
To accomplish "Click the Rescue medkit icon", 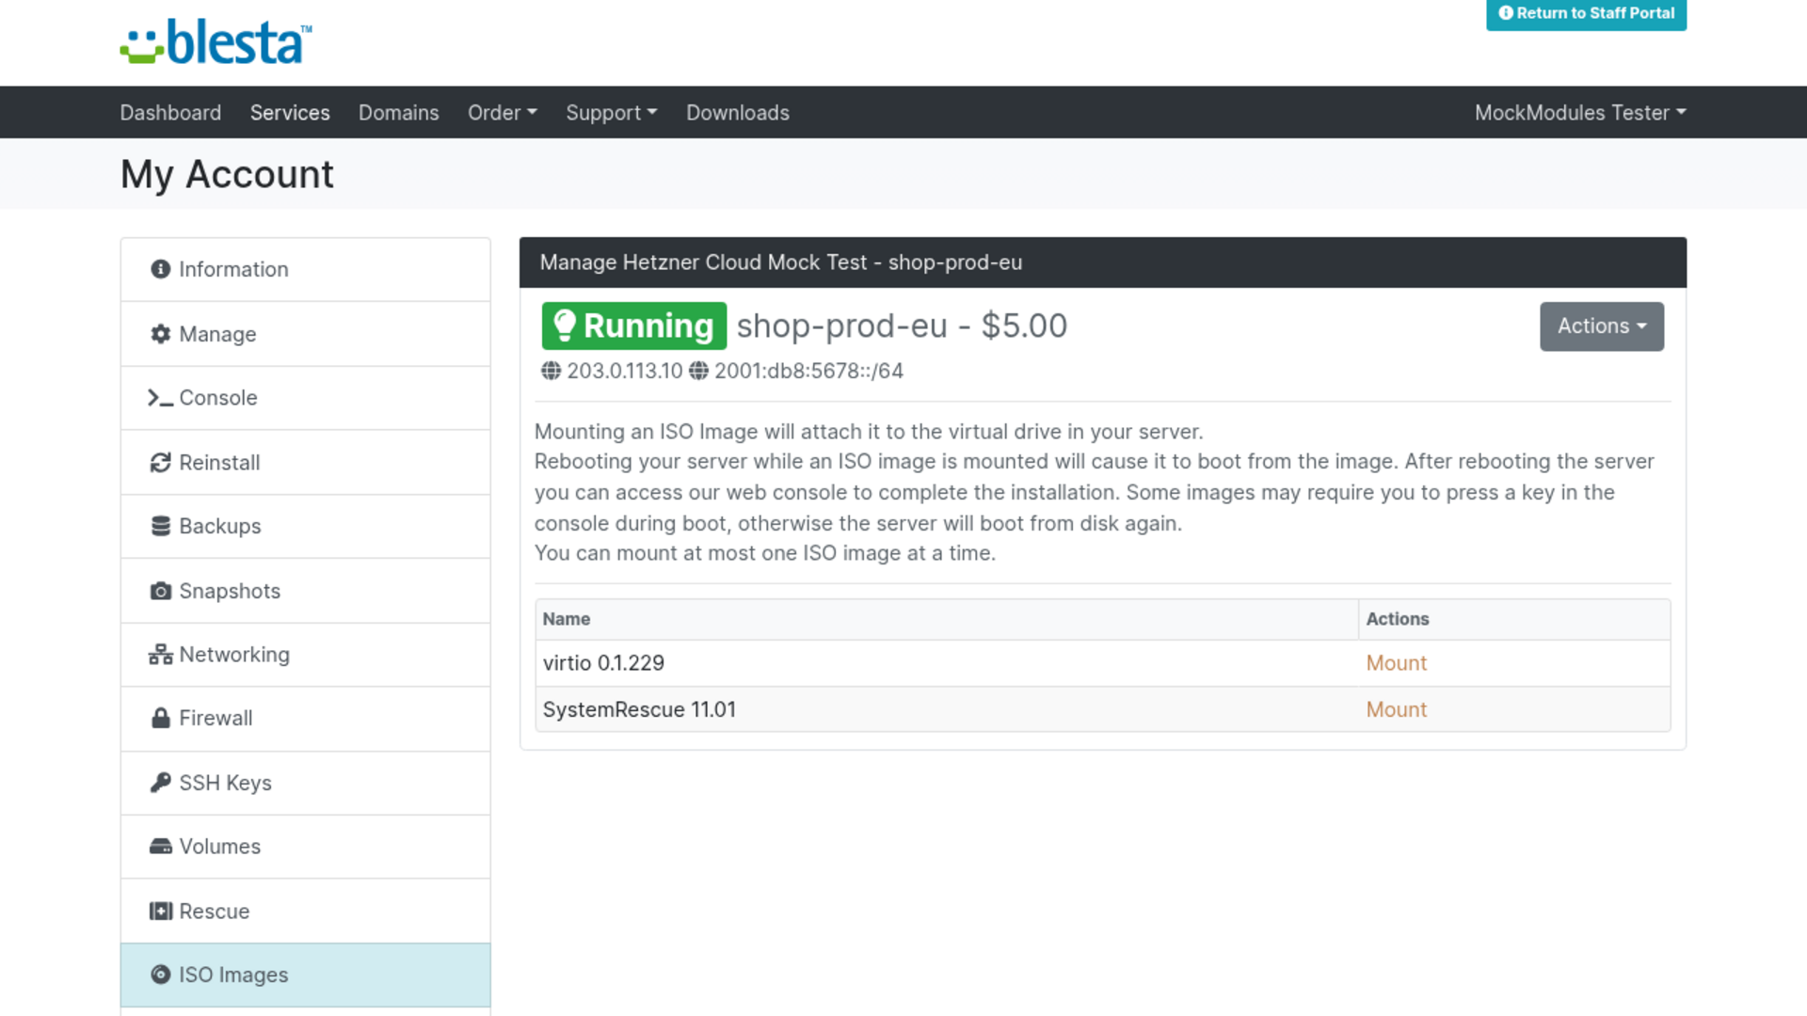I will point(161,911).
